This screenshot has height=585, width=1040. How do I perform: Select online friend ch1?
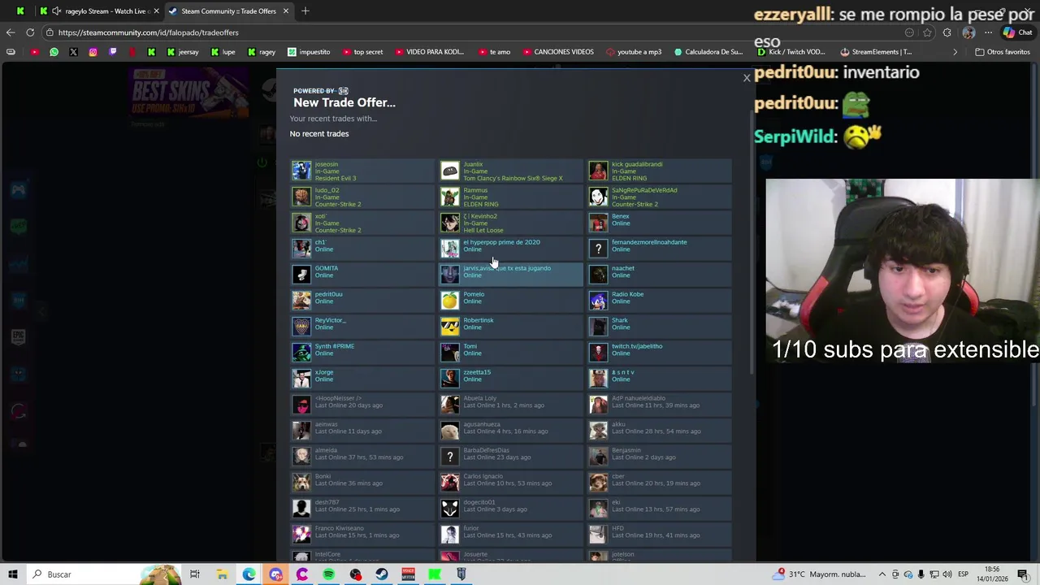[x=363, y=249]
